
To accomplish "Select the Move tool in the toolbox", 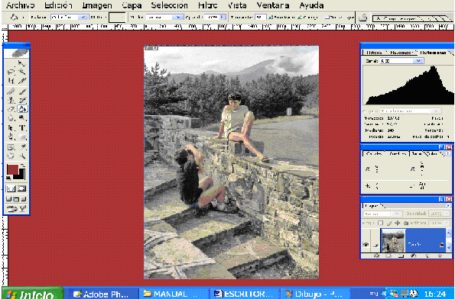I will coord(21,63).
